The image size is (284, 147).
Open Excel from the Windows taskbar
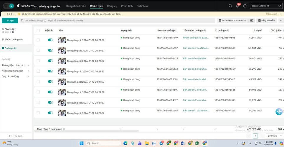coord(197,143)
